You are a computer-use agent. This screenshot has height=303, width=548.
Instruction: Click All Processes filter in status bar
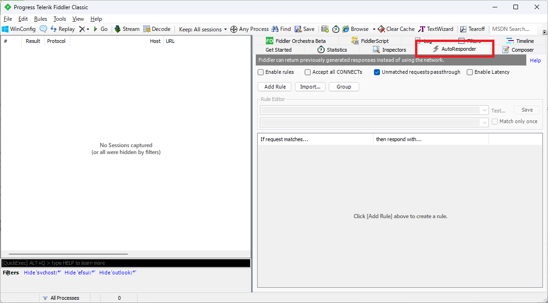pyautogui.click(x=61, y=298)
